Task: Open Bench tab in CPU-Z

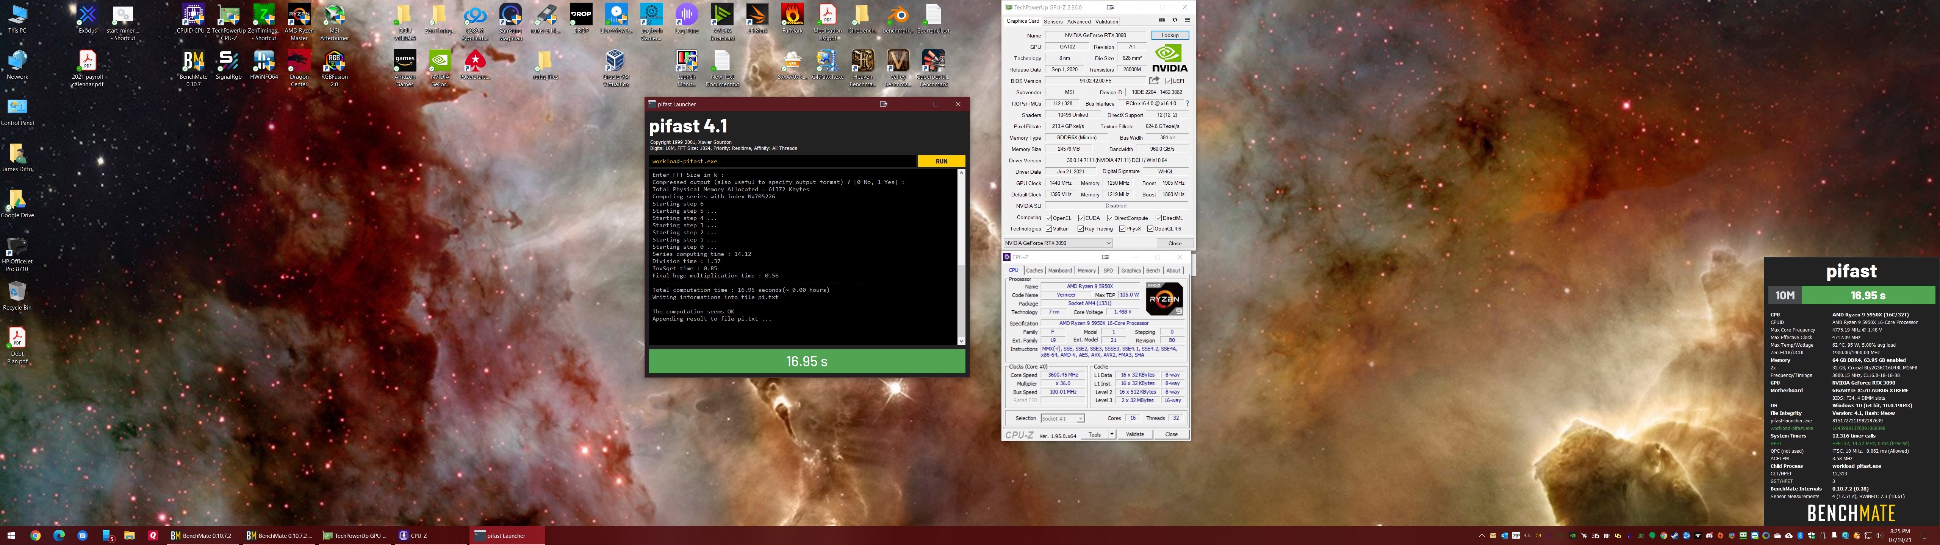Action: coord(1153,270)
